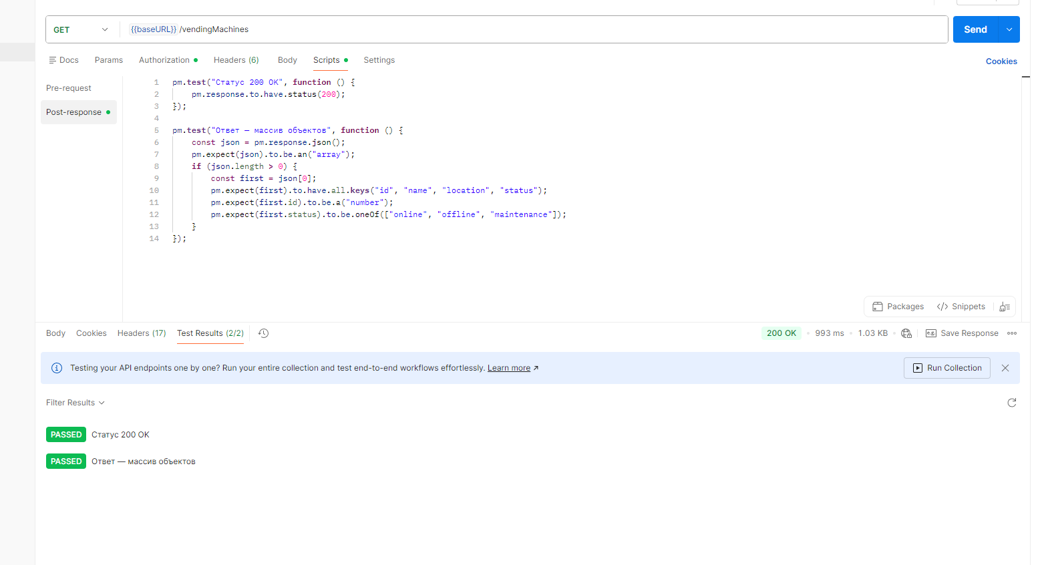Open the Packages panel
Screen dimensions: 1040x565
pos(898,307)
